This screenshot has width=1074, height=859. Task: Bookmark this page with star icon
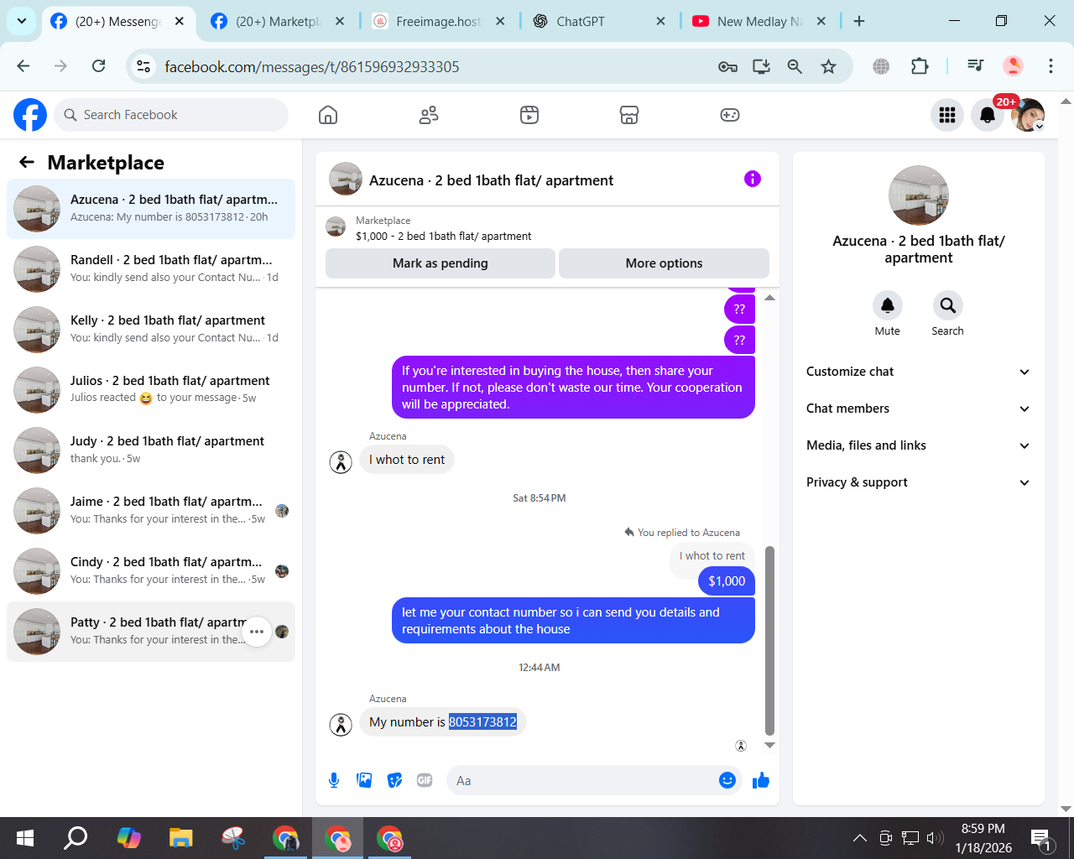pyautogui.click(x=828, y=66)
